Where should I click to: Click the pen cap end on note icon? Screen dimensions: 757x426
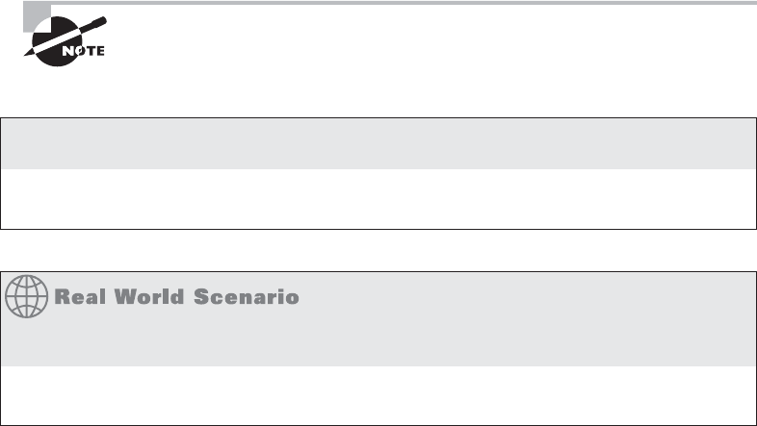click(x=99, y=22)
